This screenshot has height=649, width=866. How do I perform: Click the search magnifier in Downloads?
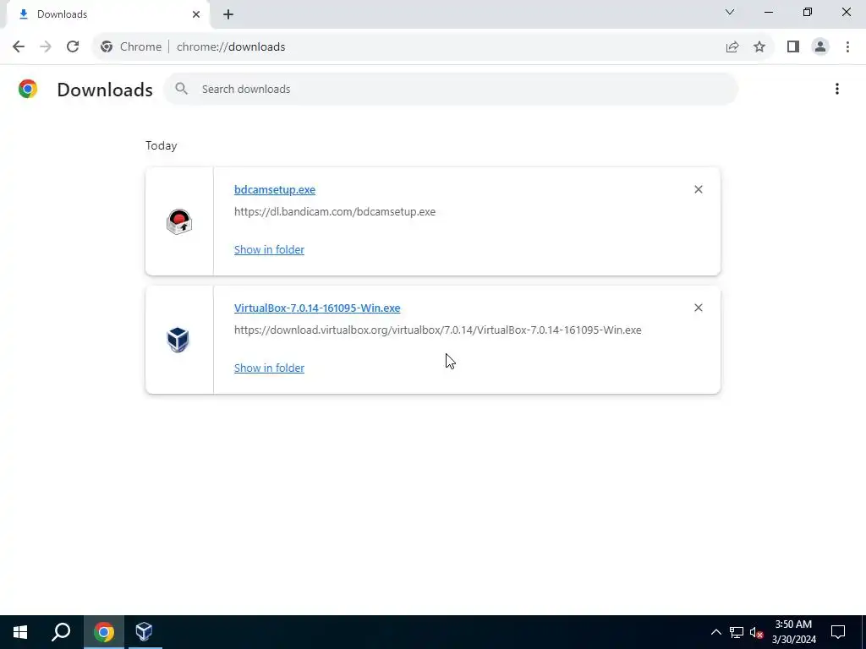click(181, 89)
